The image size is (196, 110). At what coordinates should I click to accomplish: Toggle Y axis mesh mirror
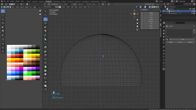[x=149, y=4]
